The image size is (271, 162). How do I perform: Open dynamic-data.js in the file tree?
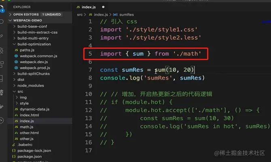coord(34,109)
